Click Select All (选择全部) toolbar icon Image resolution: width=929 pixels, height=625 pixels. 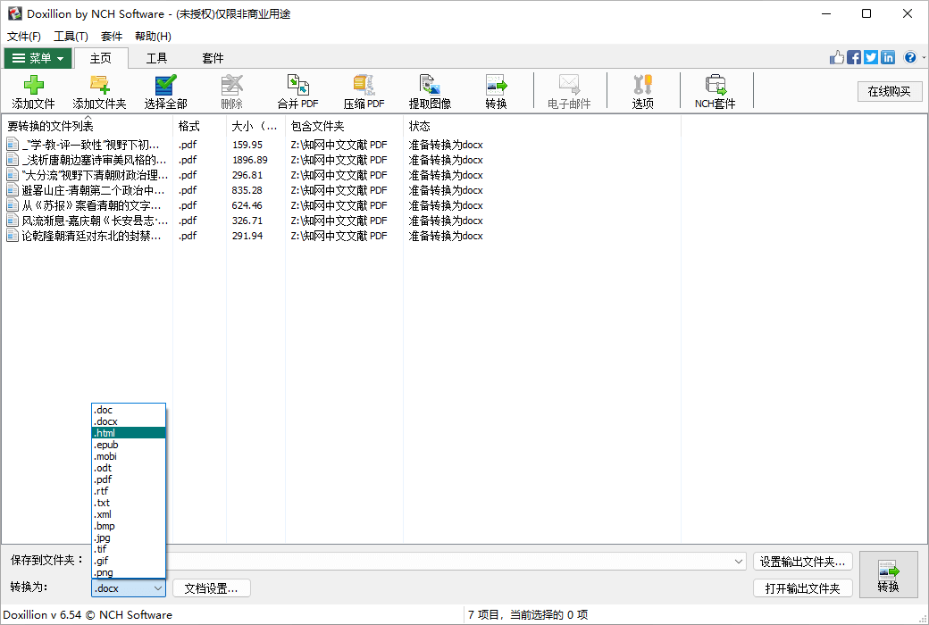165,92
